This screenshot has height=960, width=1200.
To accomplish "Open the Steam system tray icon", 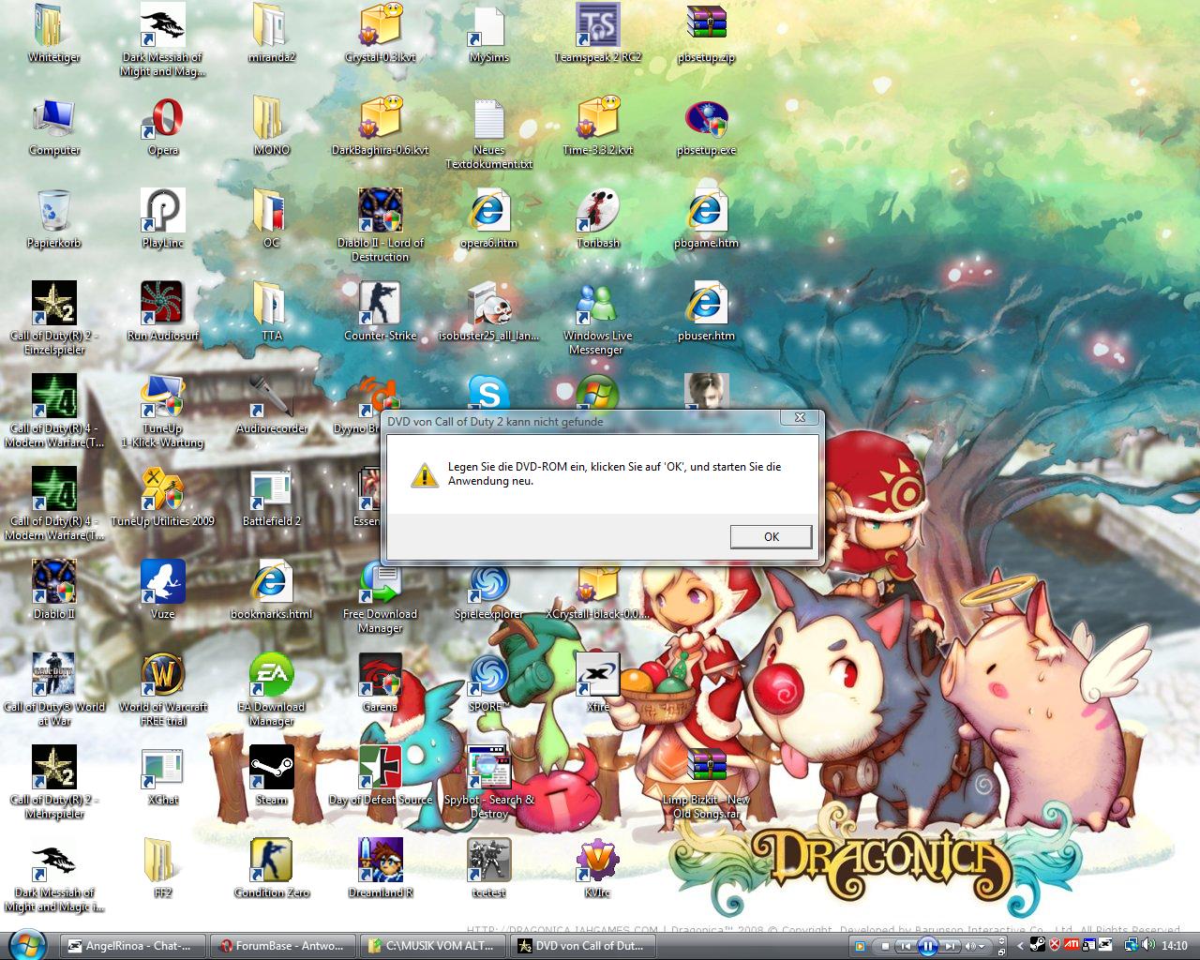I will pos(1038,945).
